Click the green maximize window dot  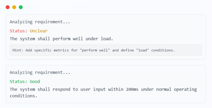[x=21, y=7]
